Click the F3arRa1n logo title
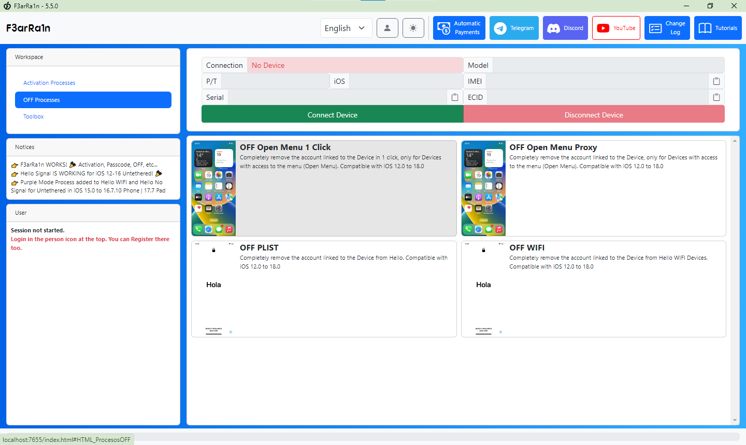Image resolution: width=746 pixels, height=445 pixels. tap(28, 28)
